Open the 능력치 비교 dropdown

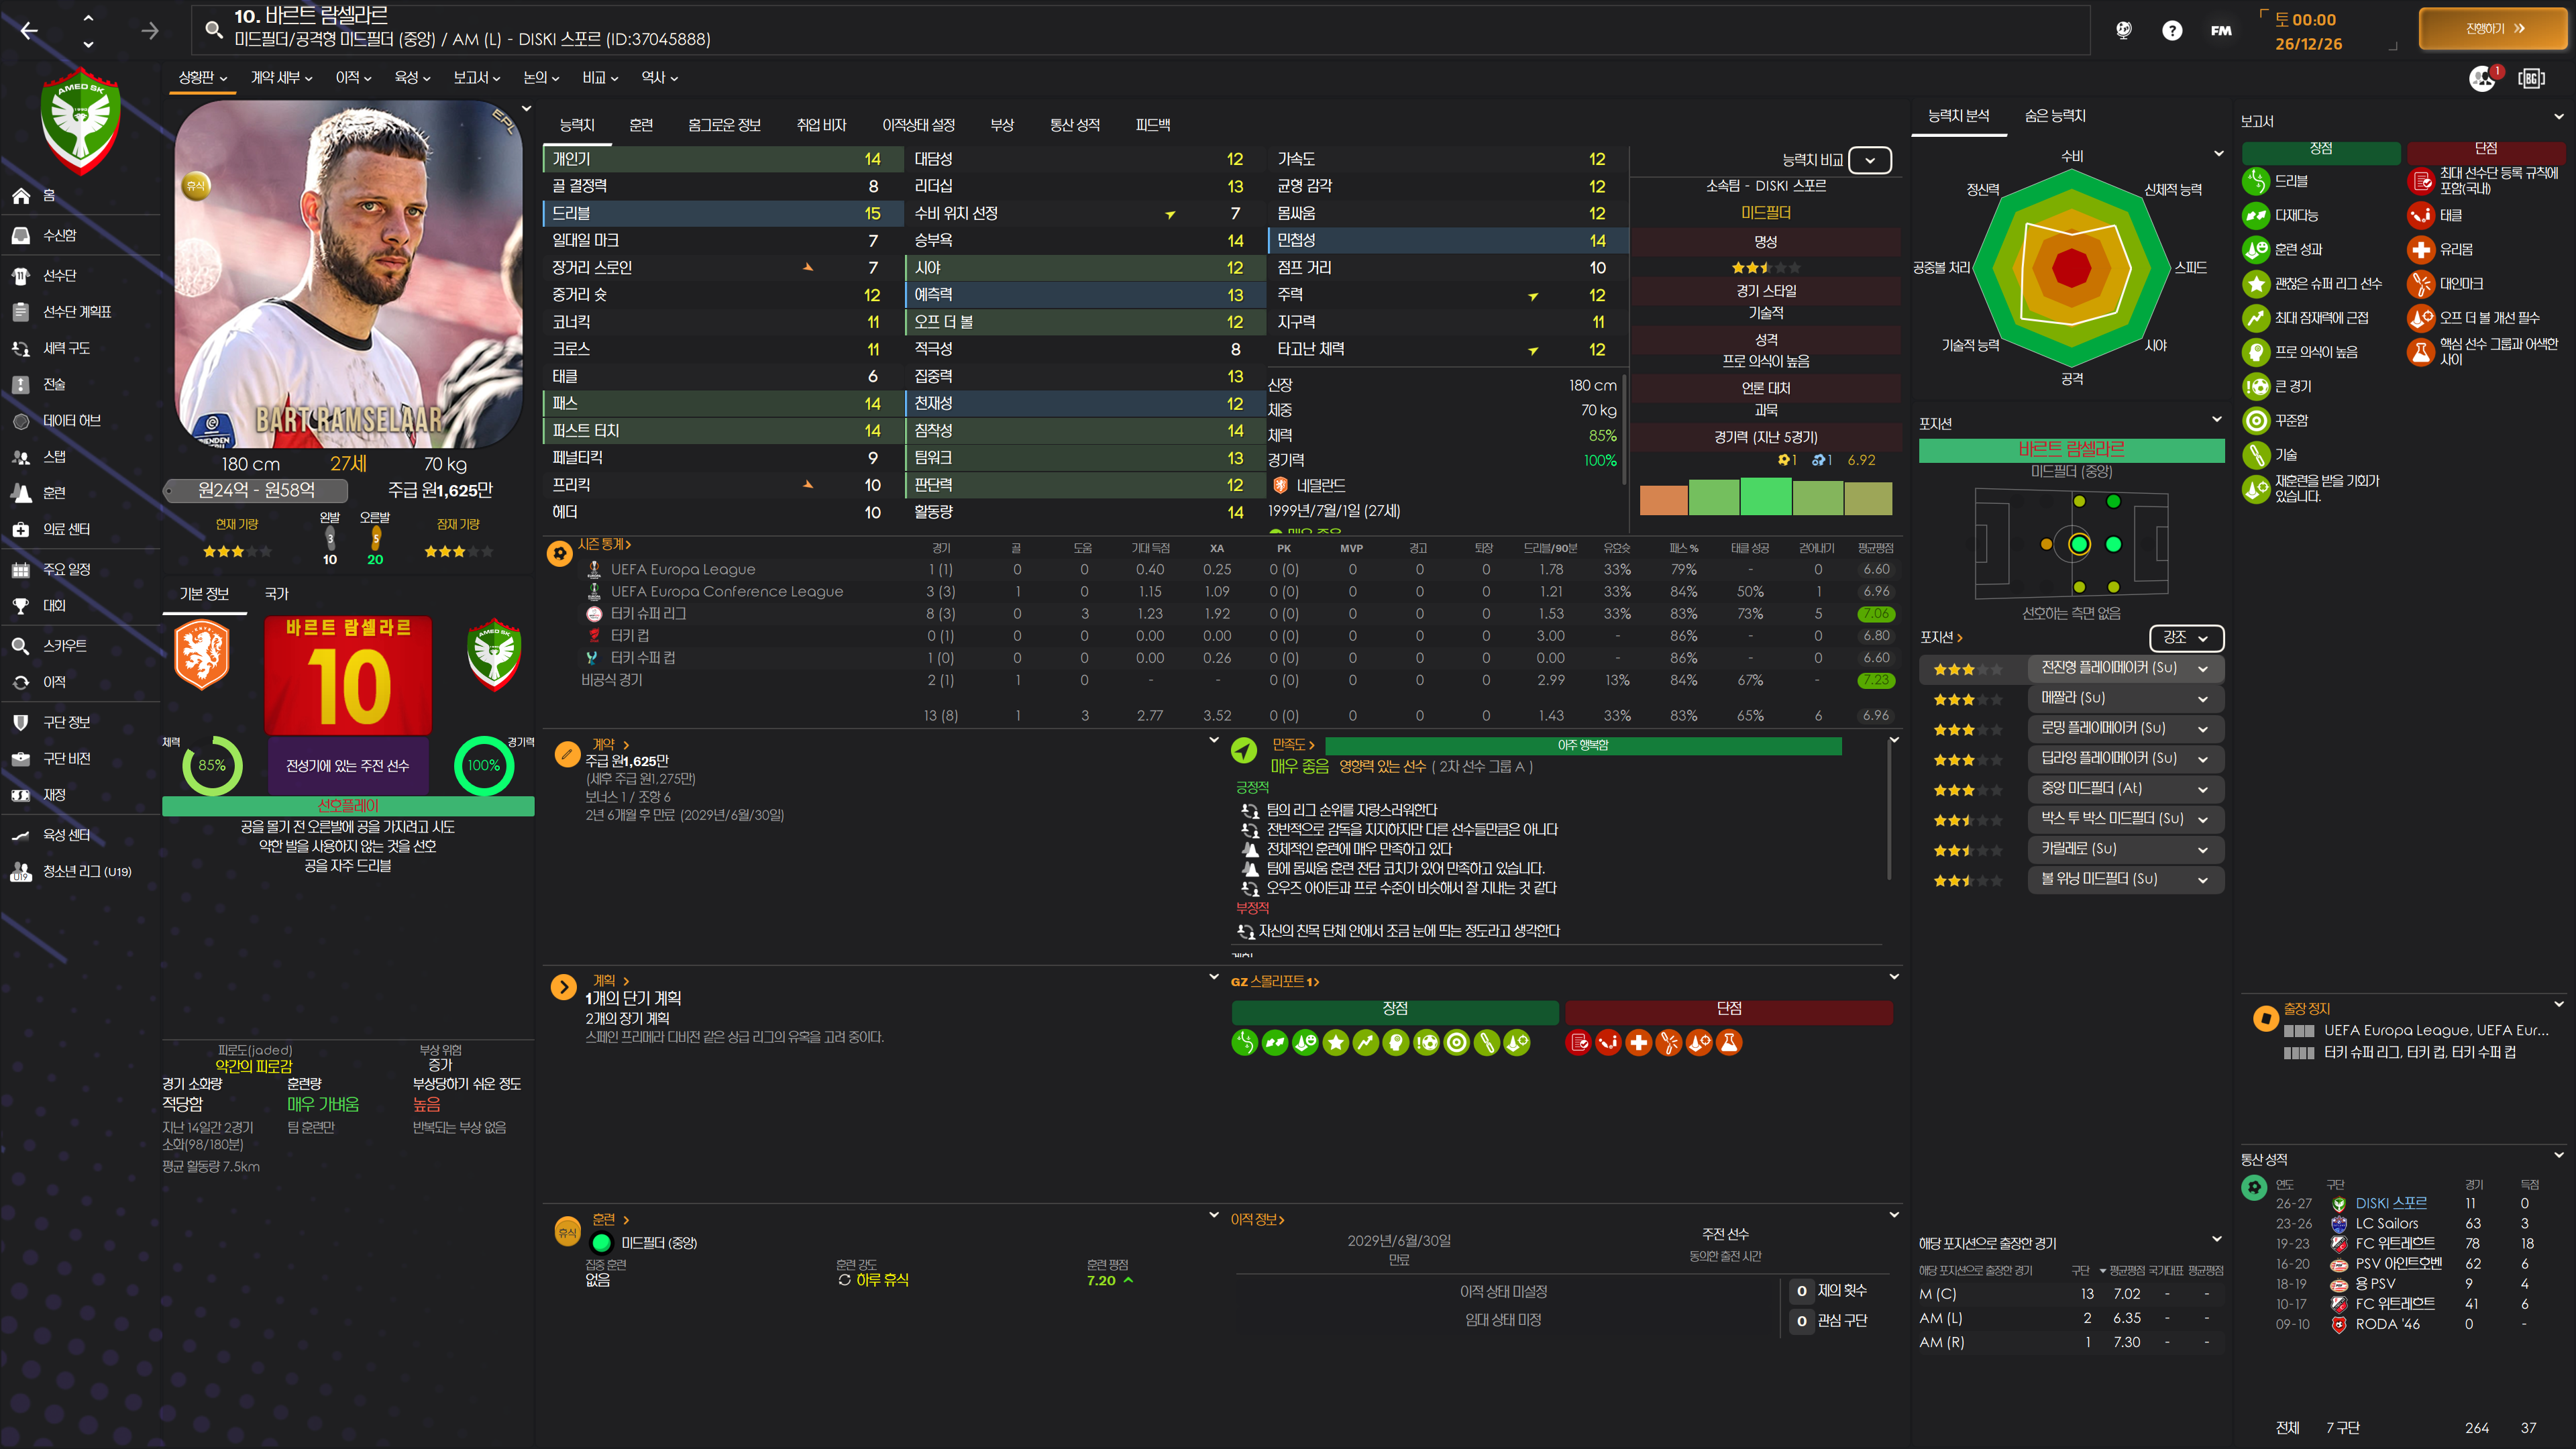[1869, 160]
